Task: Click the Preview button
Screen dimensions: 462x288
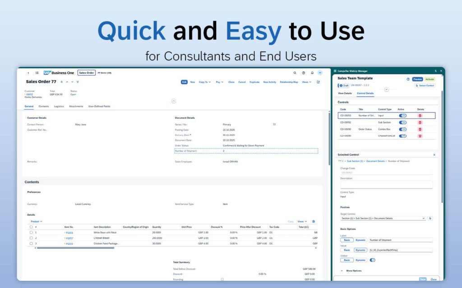Action: coord(417,79)
